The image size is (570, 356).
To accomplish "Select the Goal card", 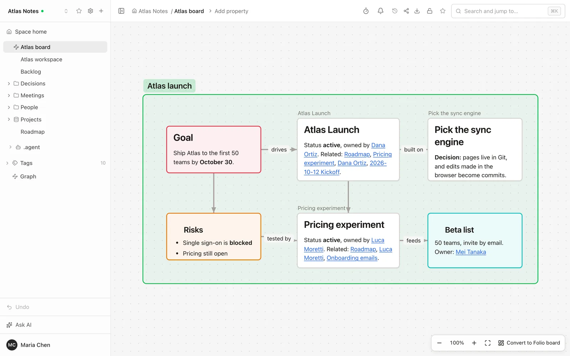I will [x=214, y=150].
